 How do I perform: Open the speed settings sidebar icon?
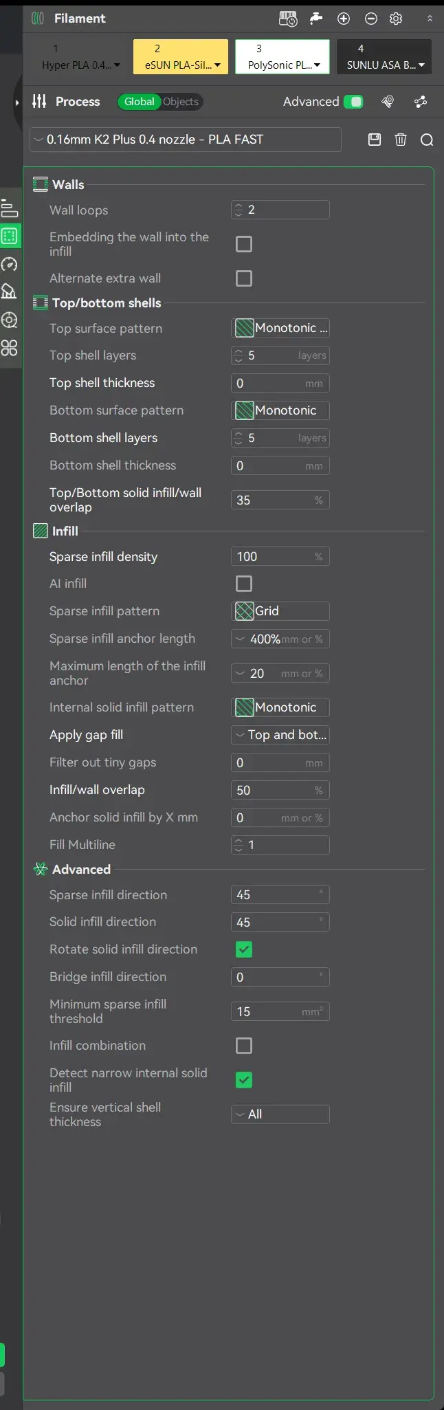(9, 264)
